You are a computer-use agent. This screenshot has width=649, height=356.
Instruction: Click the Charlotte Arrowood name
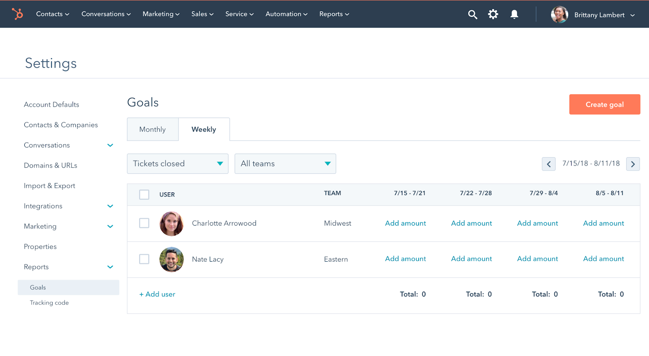[x=224, y=223]
